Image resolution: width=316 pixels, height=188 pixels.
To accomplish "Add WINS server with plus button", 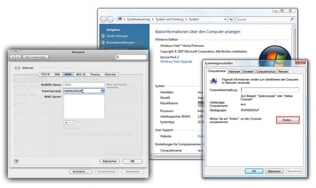I will point(66,123).
